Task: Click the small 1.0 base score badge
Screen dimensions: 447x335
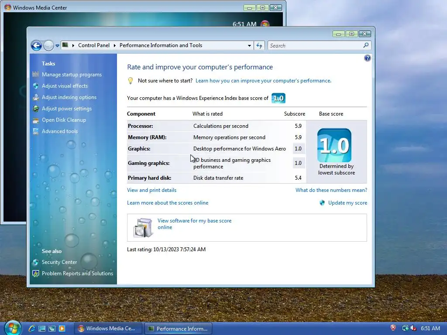Action: click(x=279, y=98)
